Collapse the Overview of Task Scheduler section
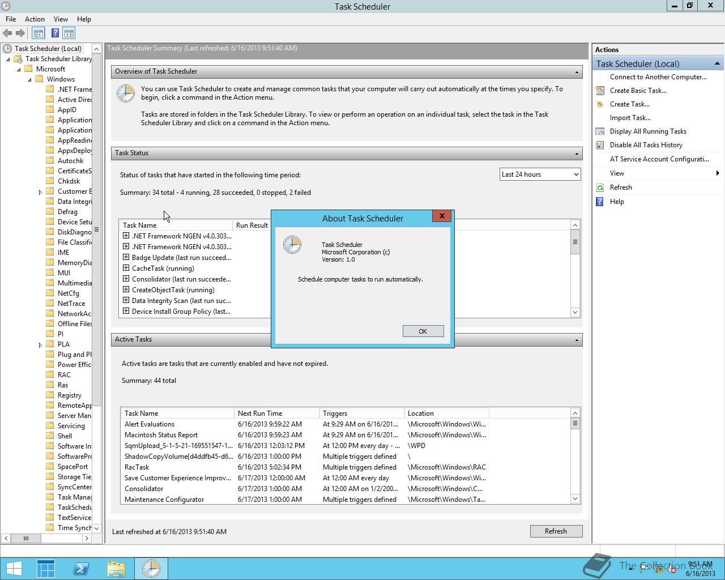Viewport: 725px width, 580px height. click(577, 72)
